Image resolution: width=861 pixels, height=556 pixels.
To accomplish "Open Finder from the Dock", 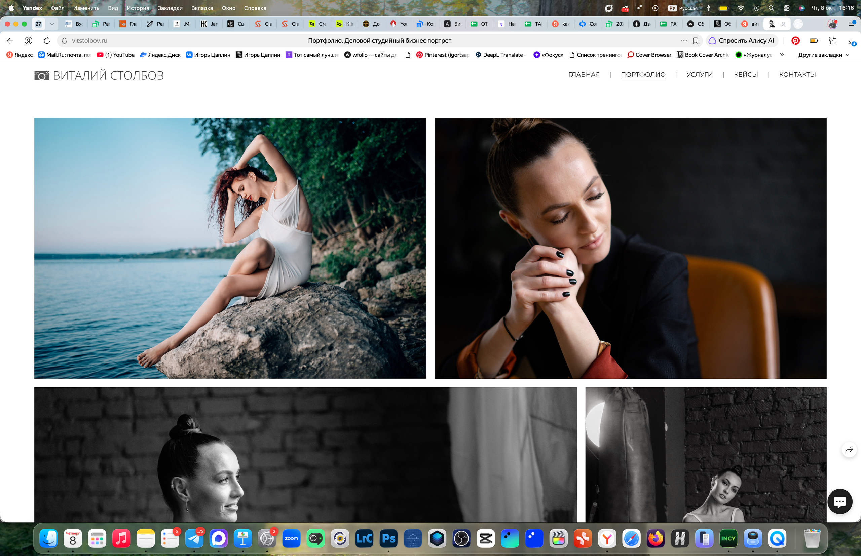I will click(48, 538).
